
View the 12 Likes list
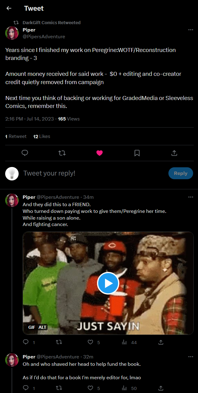click(x=41, y=136)
